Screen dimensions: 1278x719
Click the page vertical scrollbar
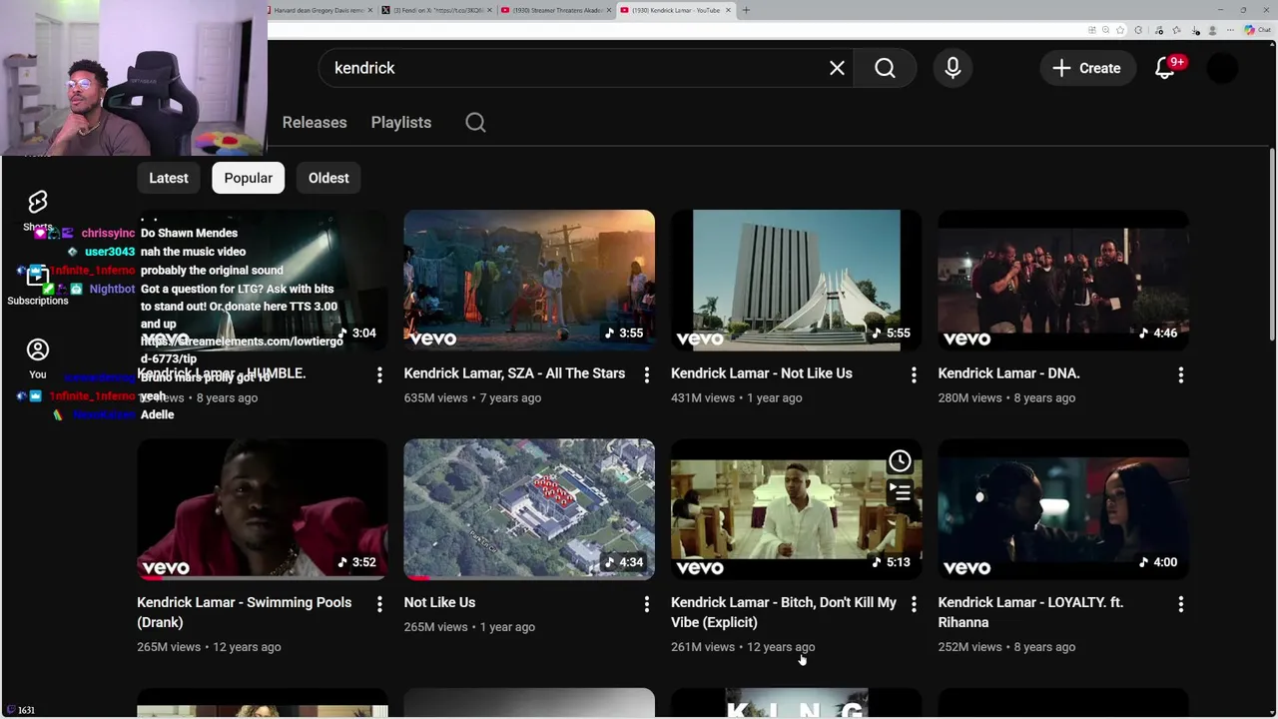tap(1272, 246)
